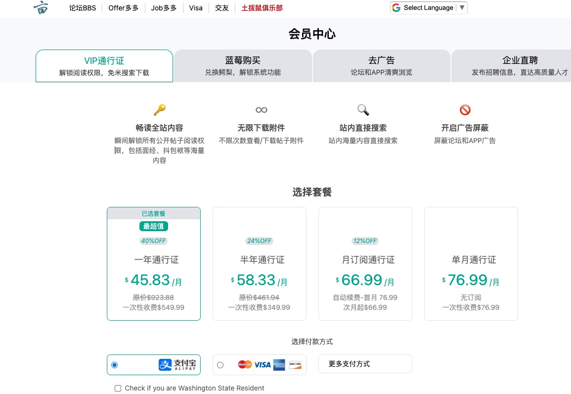Click the Select Language dropdown arrow

tap(462, 7)
